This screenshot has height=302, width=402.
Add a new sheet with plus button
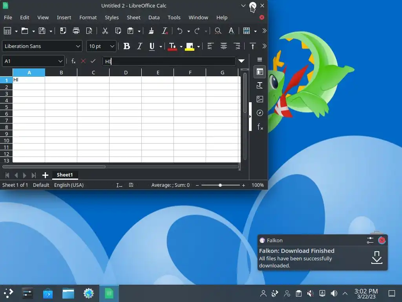45,175
